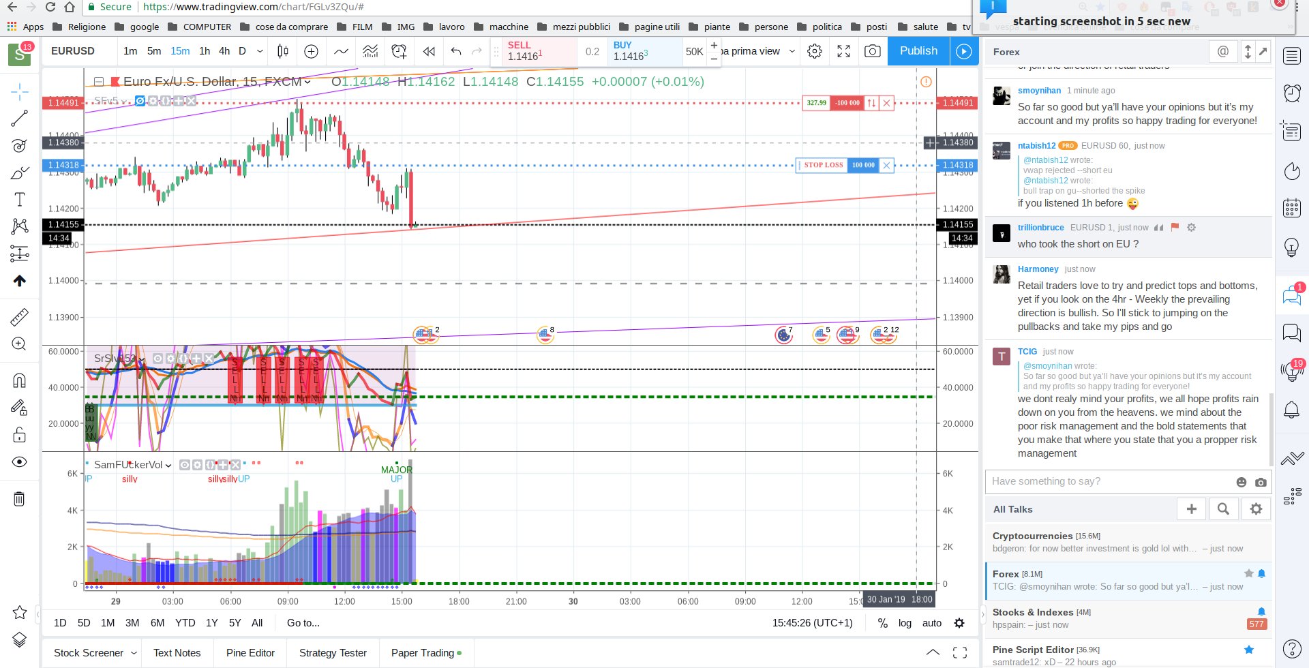
Task: Open the Paper Trading tab
Action: [x=427, y=653]
